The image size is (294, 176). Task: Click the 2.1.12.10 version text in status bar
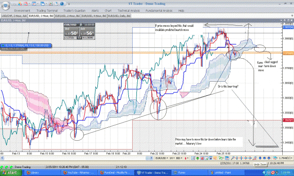[121, 167]
